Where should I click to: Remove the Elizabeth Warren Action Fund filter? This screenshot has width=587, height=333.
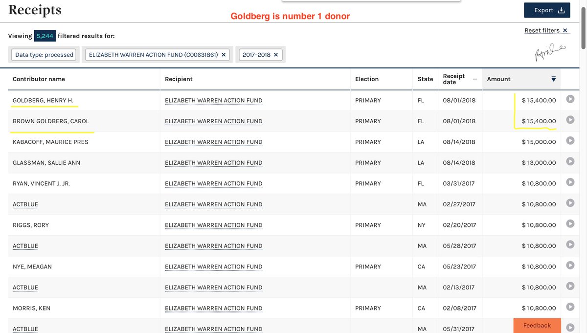click(x=224, y=55)
